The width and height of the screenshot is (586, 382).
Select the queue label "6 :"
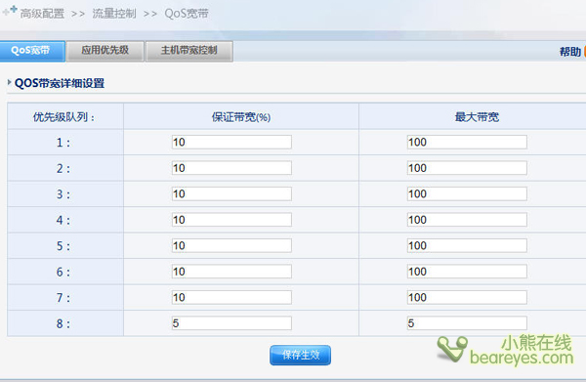tap(63, 272)
